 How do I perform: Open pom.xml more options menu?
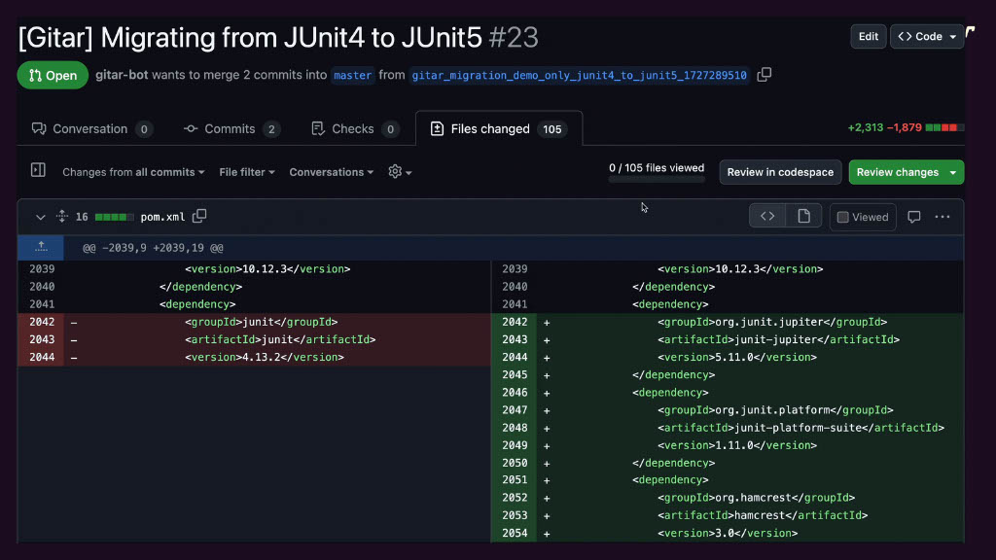(x=943, y=217)
